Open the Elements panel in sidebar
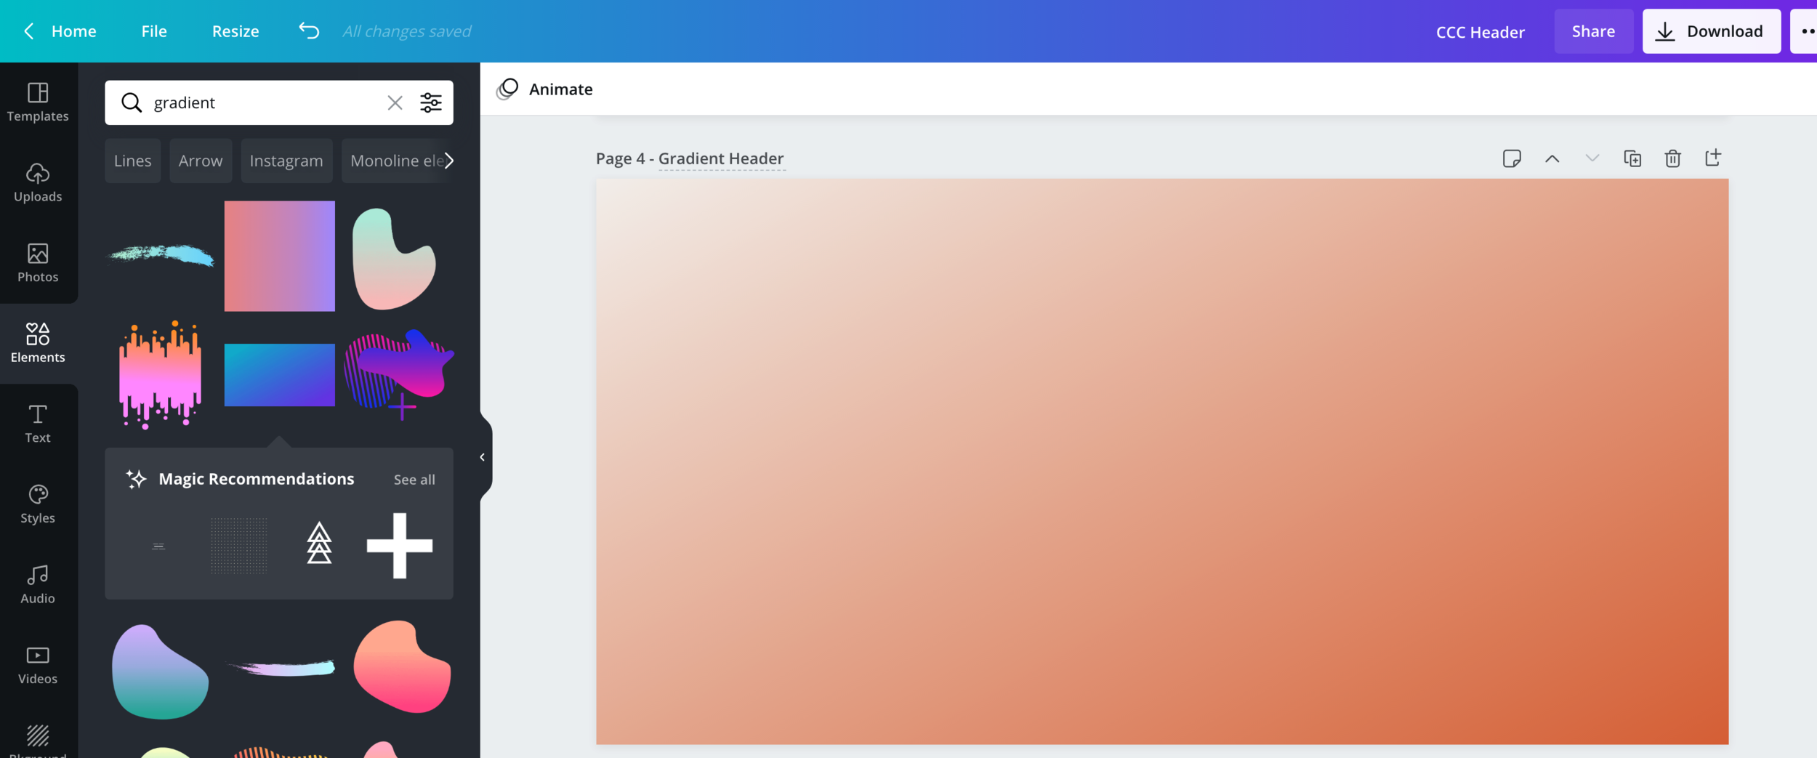 pos(38,343)
